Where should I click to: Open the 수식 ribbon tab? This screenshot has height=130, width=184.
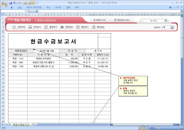click(48, 7)
